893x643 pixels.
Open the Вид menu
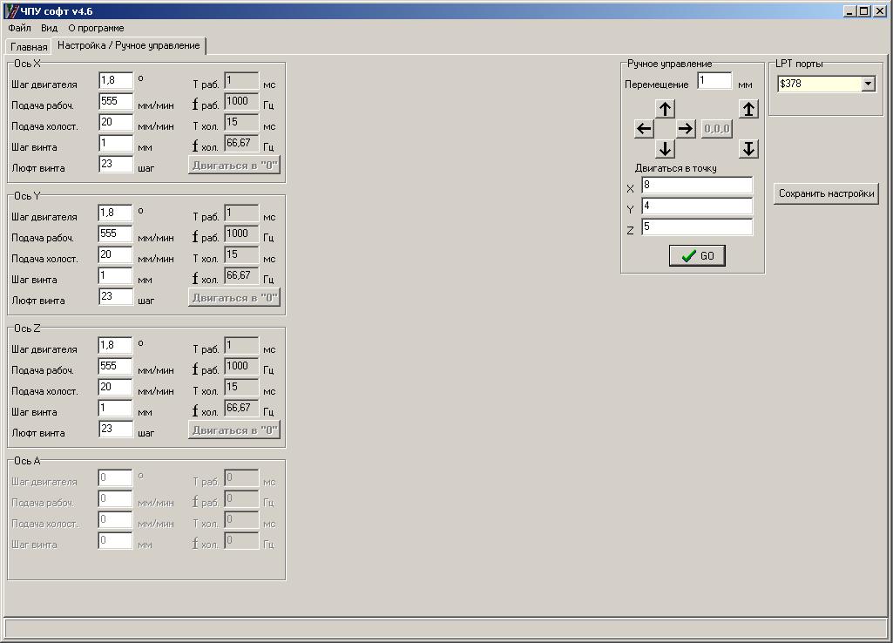(x=50, y=28)
